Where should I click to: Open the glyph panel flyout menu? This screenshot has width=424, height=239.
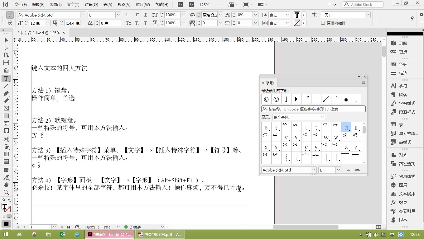[x=364, y=83]
